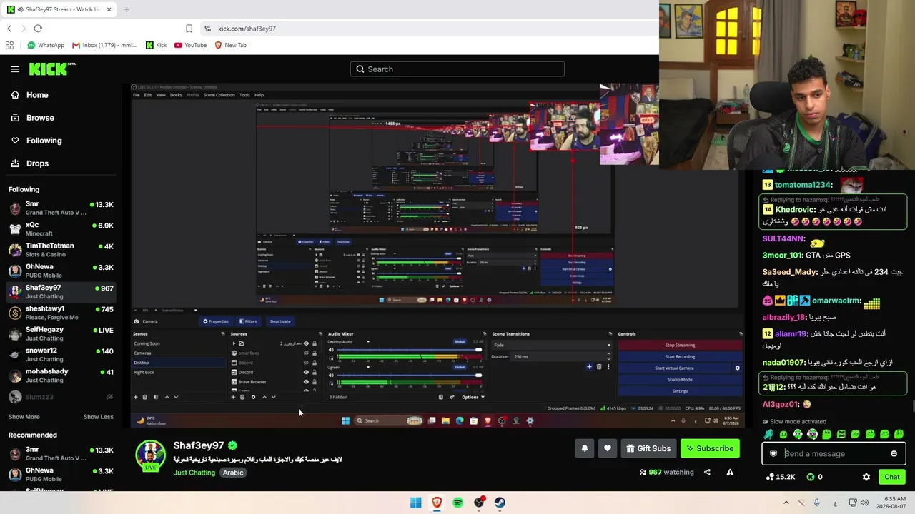Screen dimensions: 915x514
Task: Share the stream using the share icon
Action: pyautogui.click(x=707, y=472)
